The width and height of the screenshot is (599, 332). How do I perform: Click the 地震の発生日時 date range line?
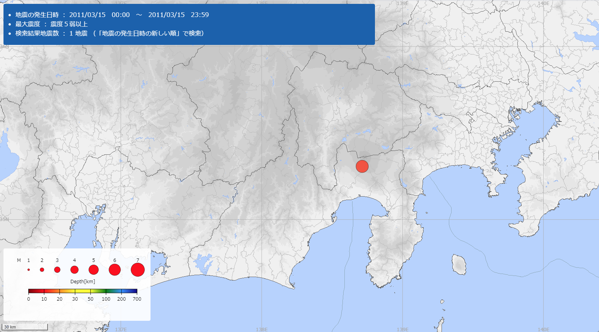112,15
